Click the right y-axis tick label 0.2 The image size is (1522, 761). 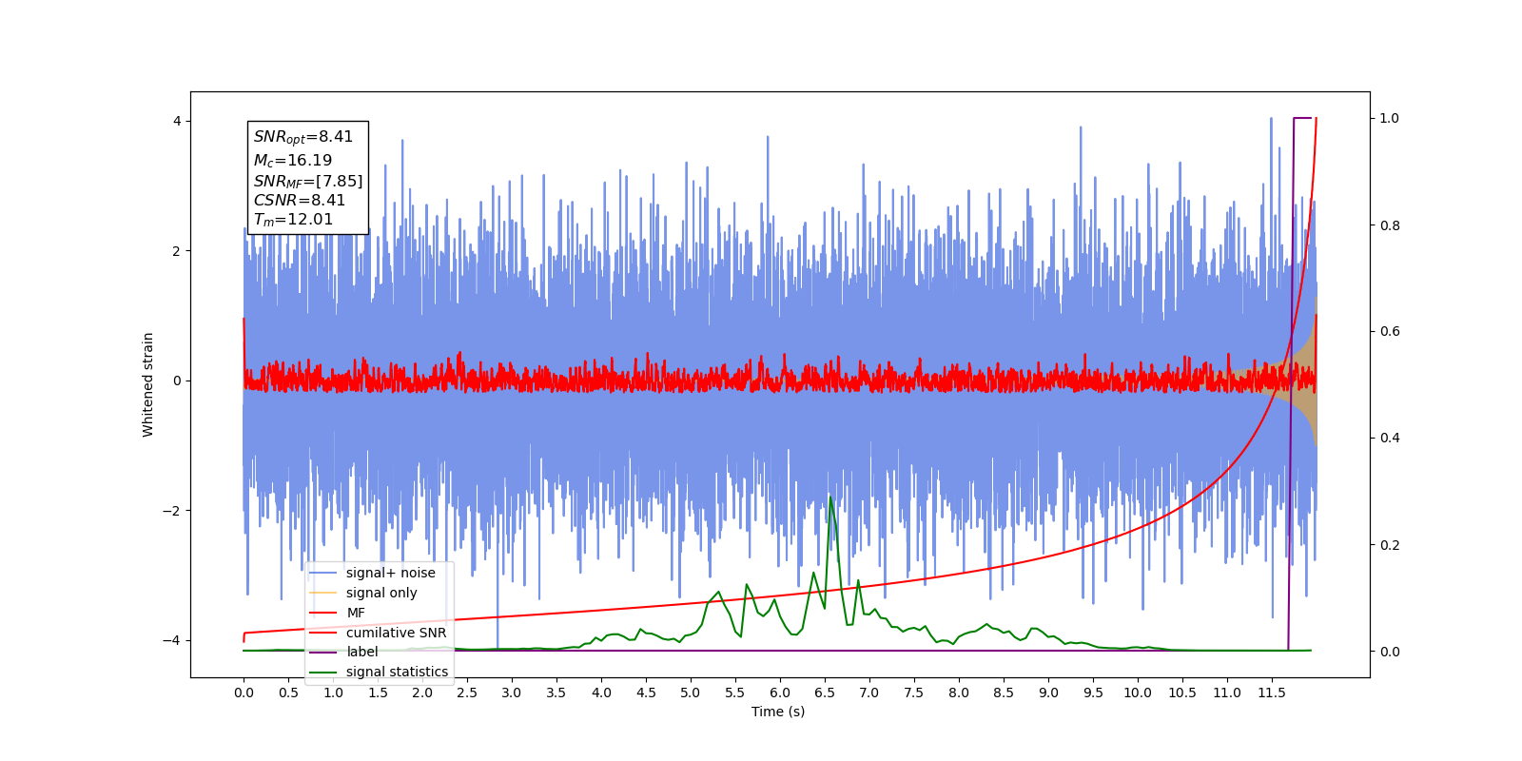1390,545
